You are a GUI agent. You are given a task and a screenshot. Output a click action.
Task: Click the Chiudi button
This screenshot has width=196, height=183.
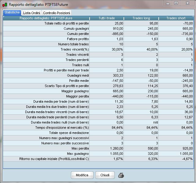[x=105, y=175]
